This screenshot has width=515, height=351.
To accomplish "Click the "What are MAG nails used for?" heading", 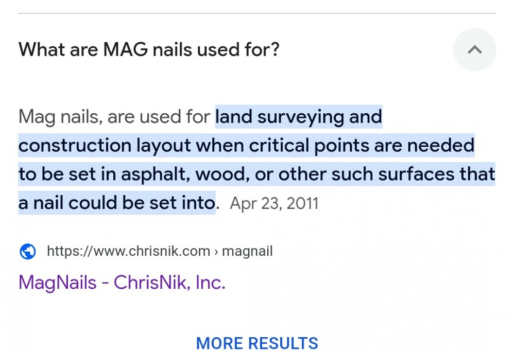I will pyautogui.click(x=149, y=50).
